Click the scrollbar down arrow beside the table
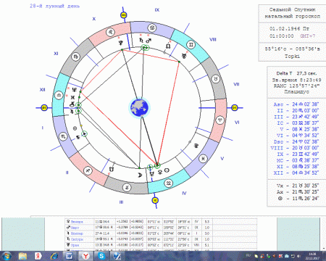This screenshot has width=326, height=261. point(324,249)
